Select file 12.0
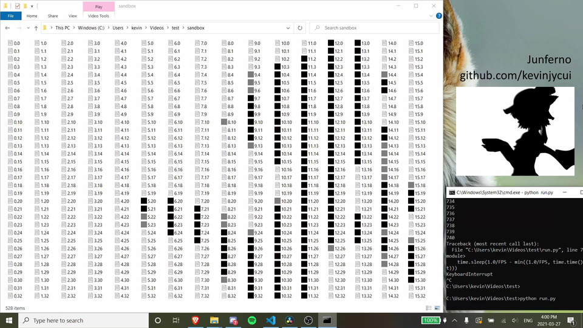This screenshot has height=328, width=583. [x=335, y=43]
